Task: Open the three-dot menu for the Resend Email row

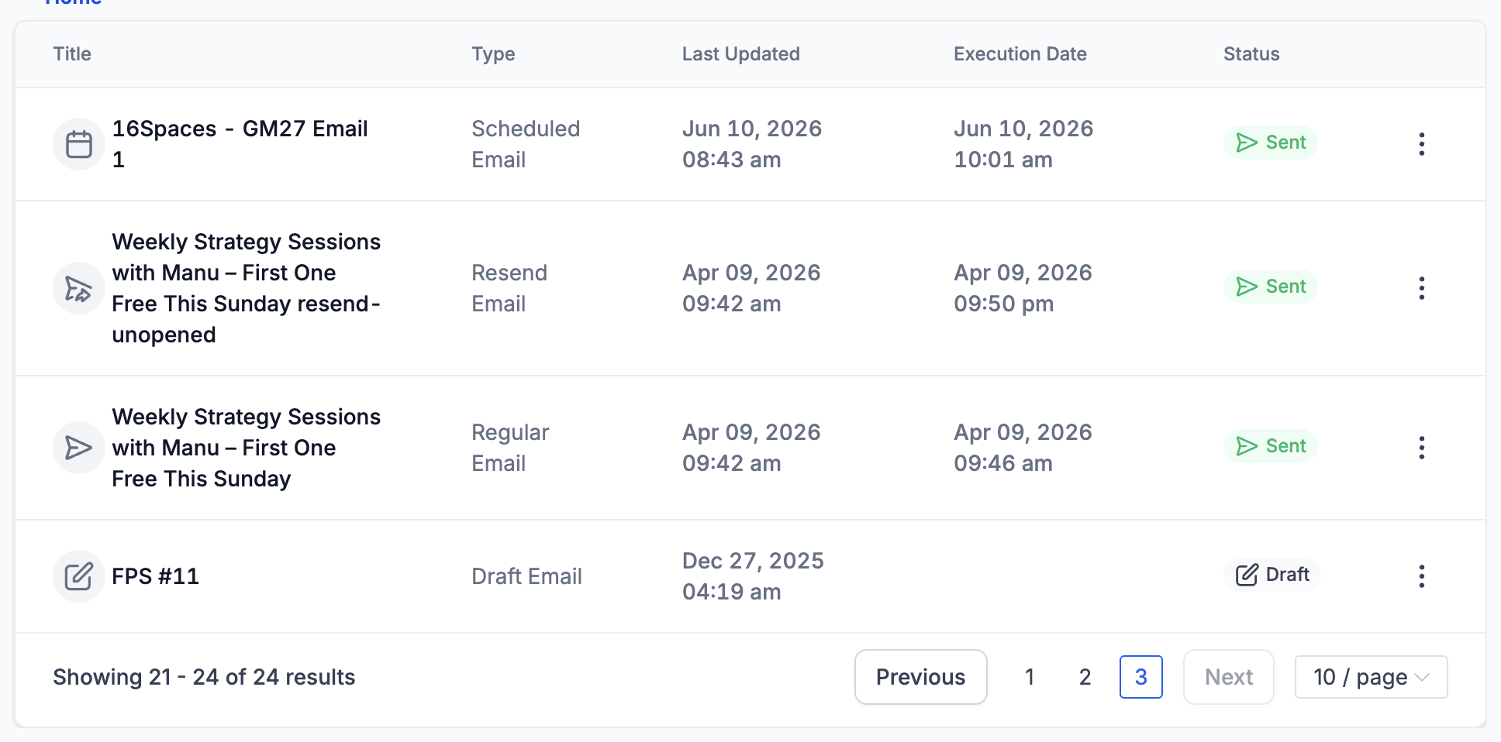Action: click(x=1421, y=288)
